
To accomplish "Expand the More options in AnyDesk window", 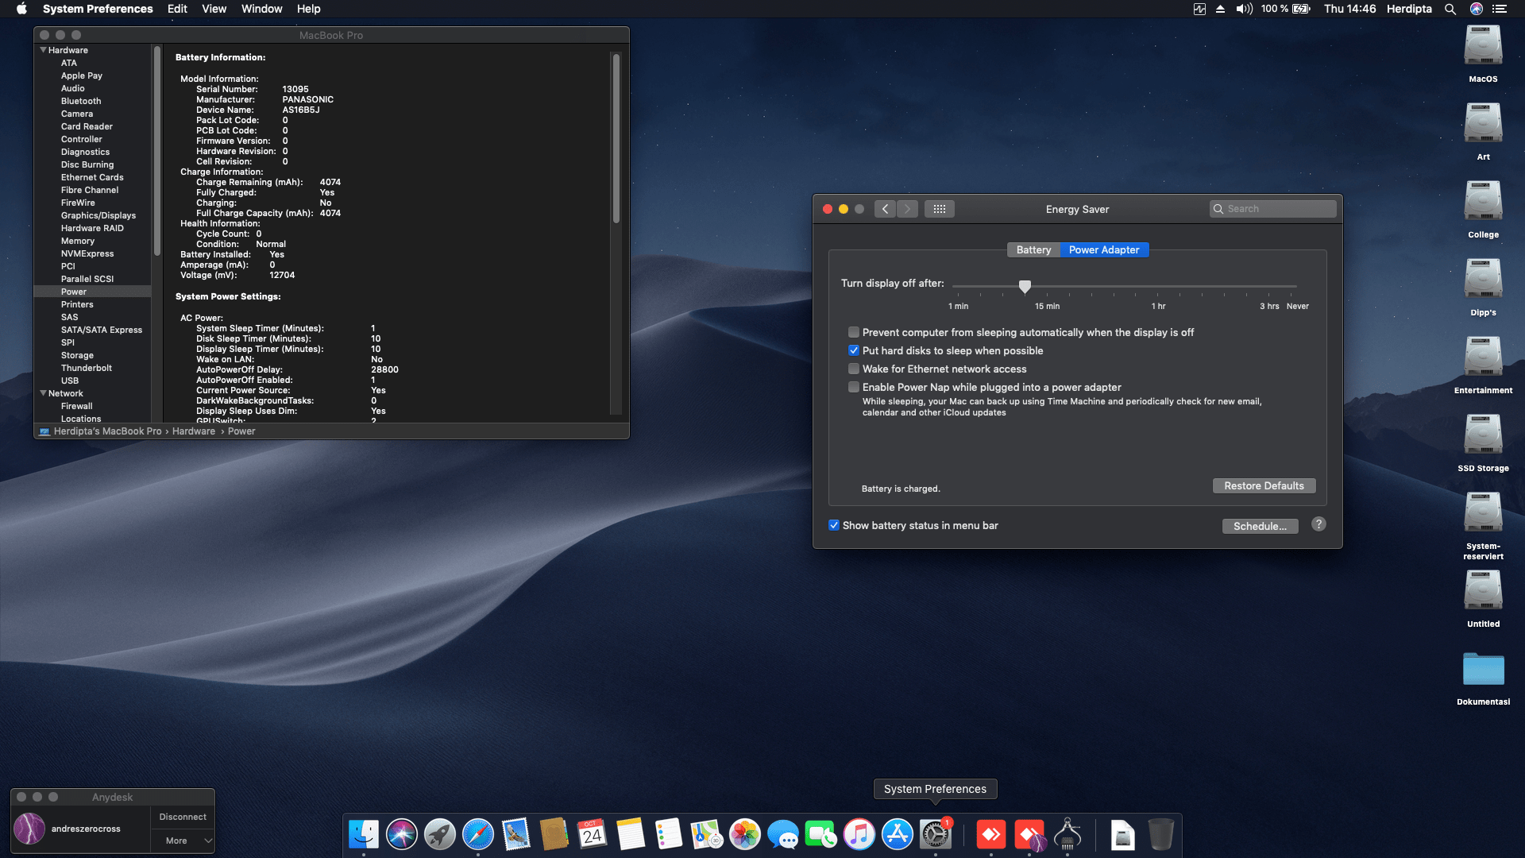I will pyautogui.click(x=183, y=841).
